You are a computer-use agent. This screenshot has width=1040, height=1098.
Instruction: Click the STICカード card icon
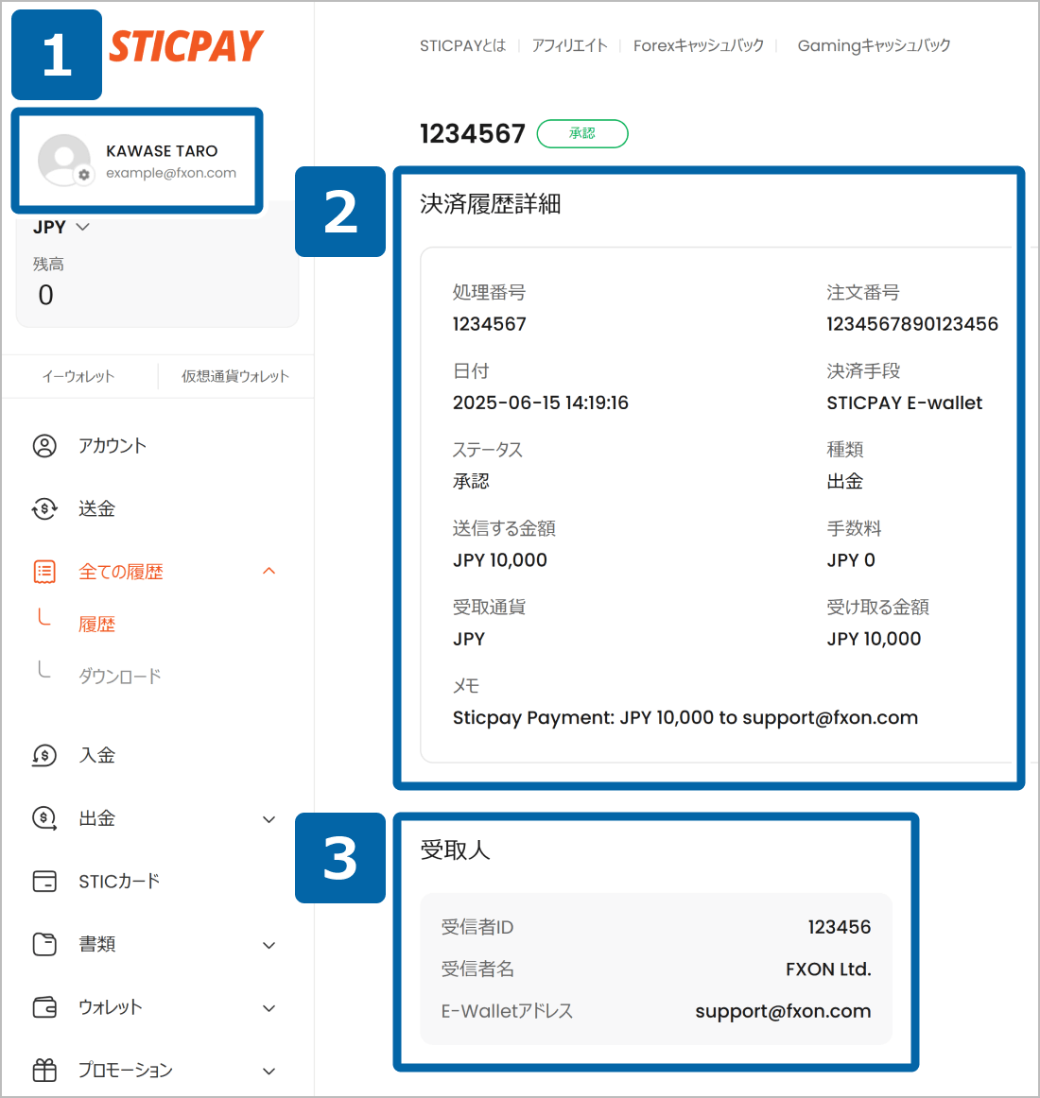(44, 882)
